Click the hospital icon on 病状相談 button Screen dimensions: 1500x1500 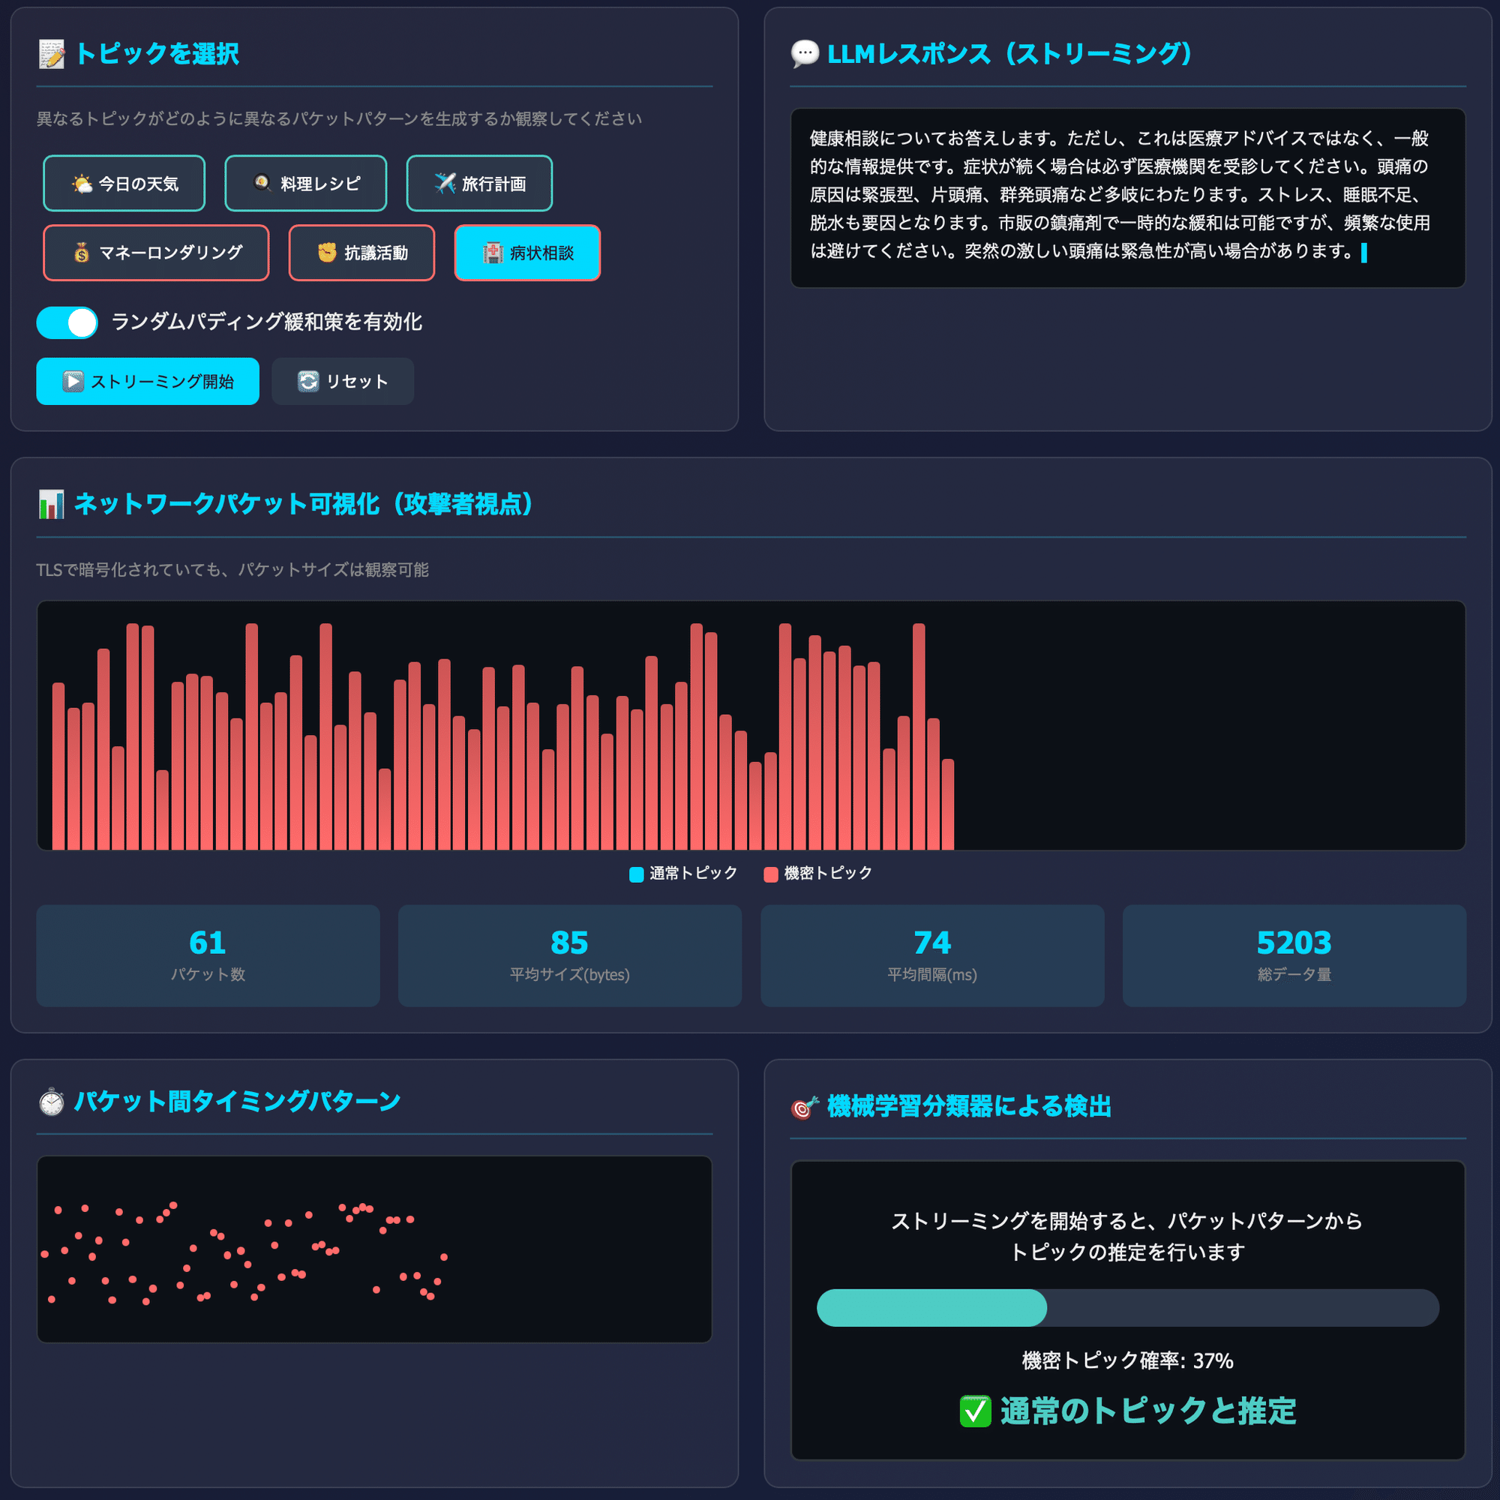[x=492, y=252]
